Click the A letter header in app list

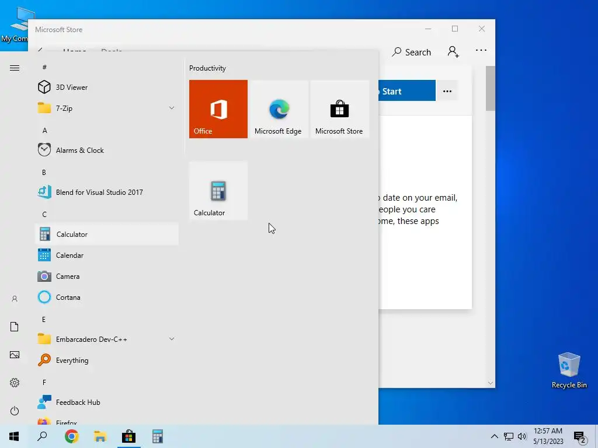(44, 130)
